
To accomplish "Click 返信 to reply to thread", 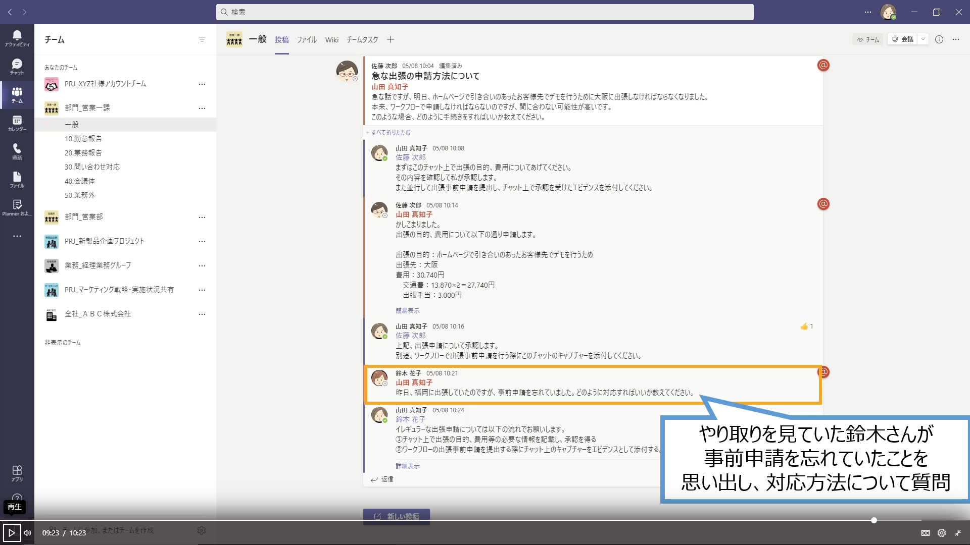I will [x=382, y=479].
